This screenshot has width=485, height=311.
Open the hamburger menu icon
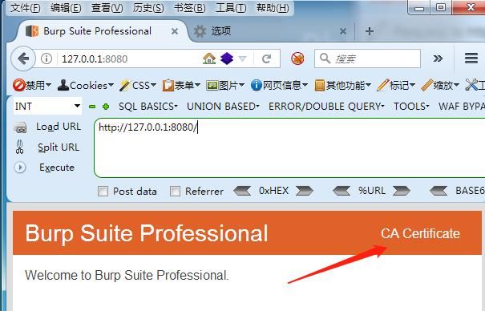(x=471, y=59)
